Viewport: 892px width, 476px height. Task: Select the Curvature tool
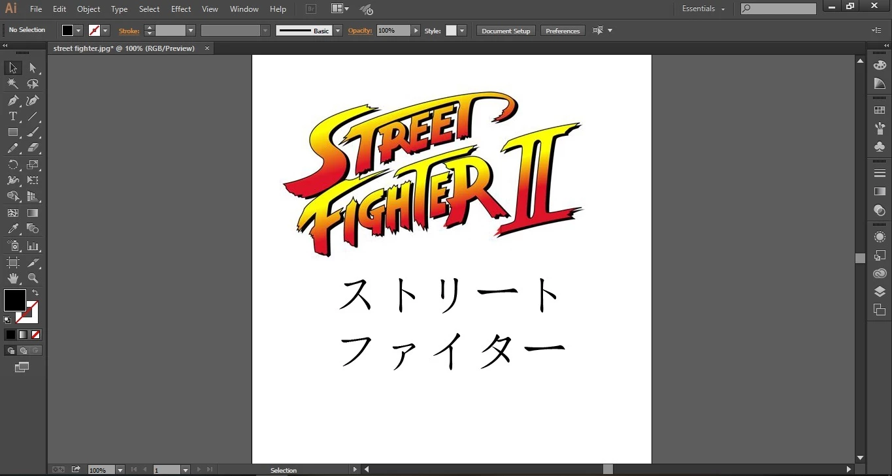click(33, 101)
